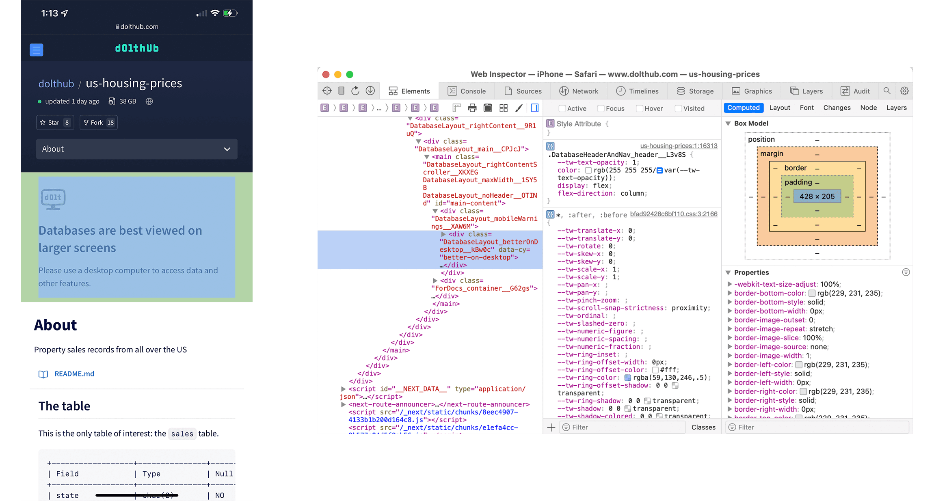Viewport: 934px width, 501px height.
Task: Expand the DatabaseLayout_betterOnDesktop div node
Action: click(x=443, y=234)
